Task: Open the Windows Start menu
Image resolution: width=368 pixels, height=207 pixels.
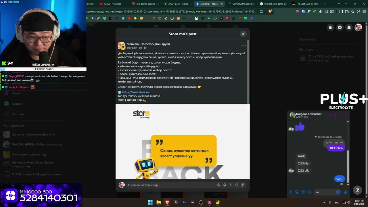Action: (150, 202)
